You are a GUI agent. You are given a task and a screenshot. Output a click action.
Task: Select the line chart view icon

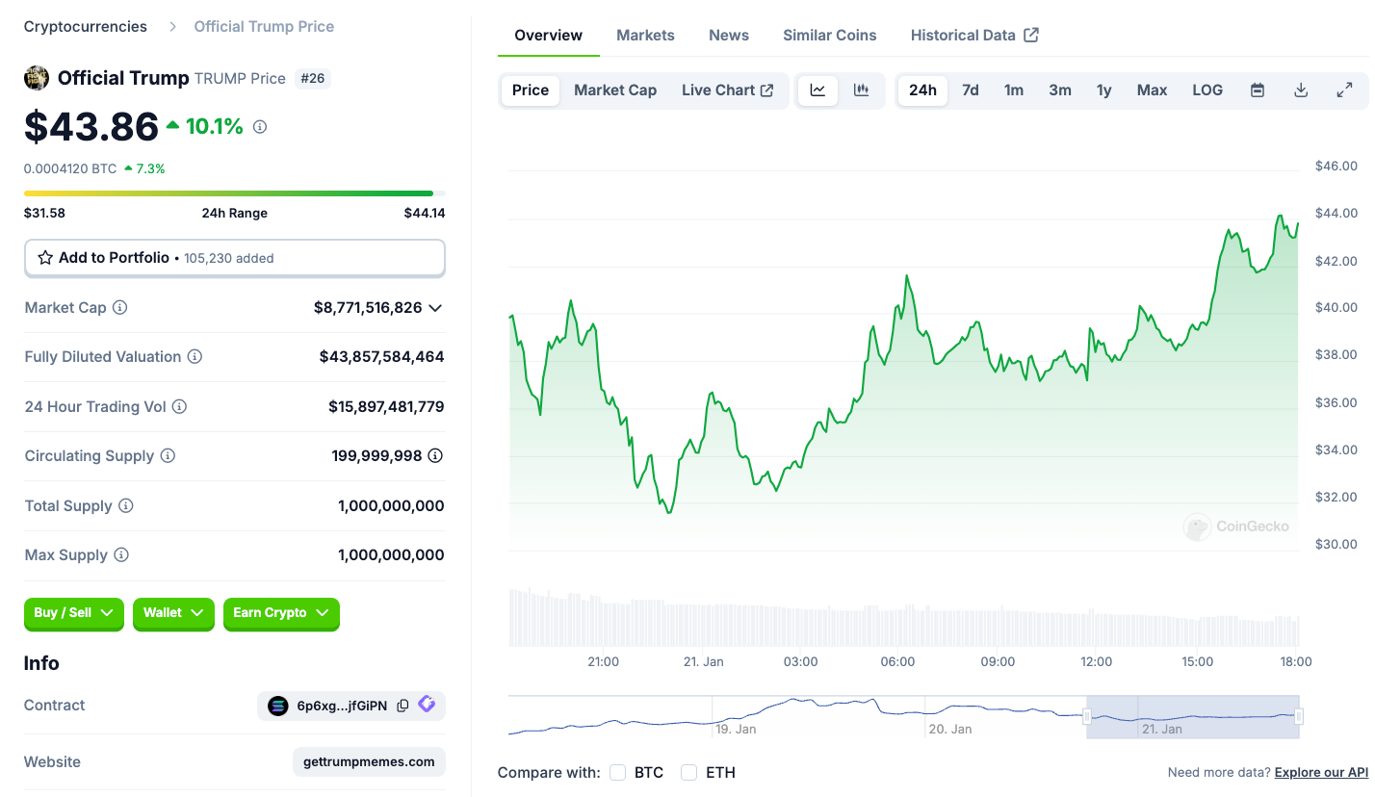(x=817, y=90)
